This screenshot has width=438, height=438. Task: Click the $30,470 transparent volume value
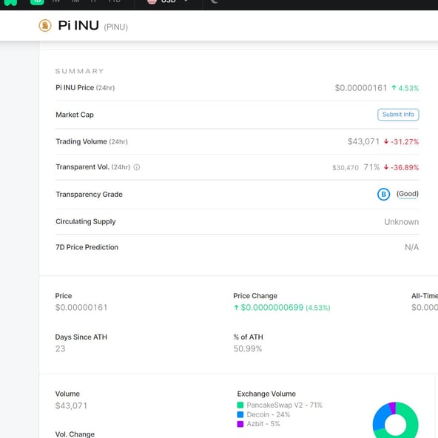coord(346,168)
